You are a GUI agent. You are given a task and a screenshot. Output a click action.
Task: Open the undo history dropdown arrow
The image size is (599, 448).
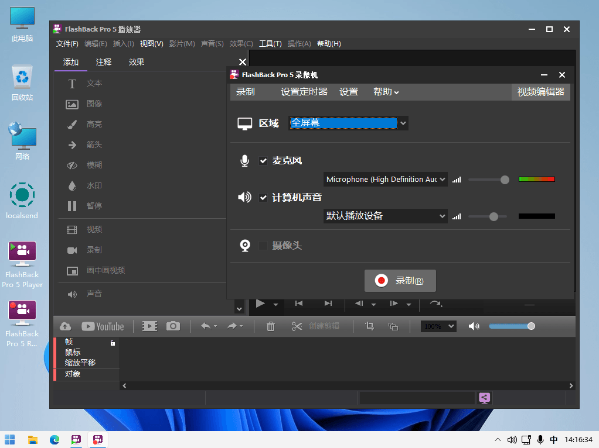[216, 326]
